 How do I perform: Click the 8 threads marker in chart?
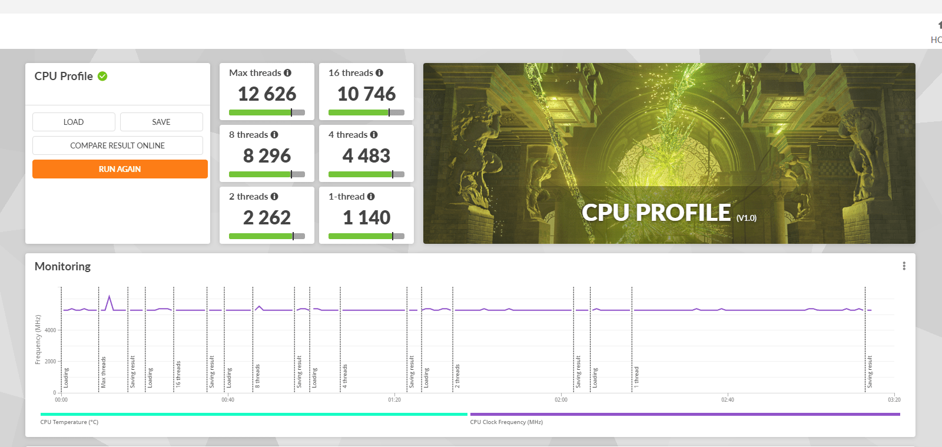pyautogui.click(x=257, y=376)
